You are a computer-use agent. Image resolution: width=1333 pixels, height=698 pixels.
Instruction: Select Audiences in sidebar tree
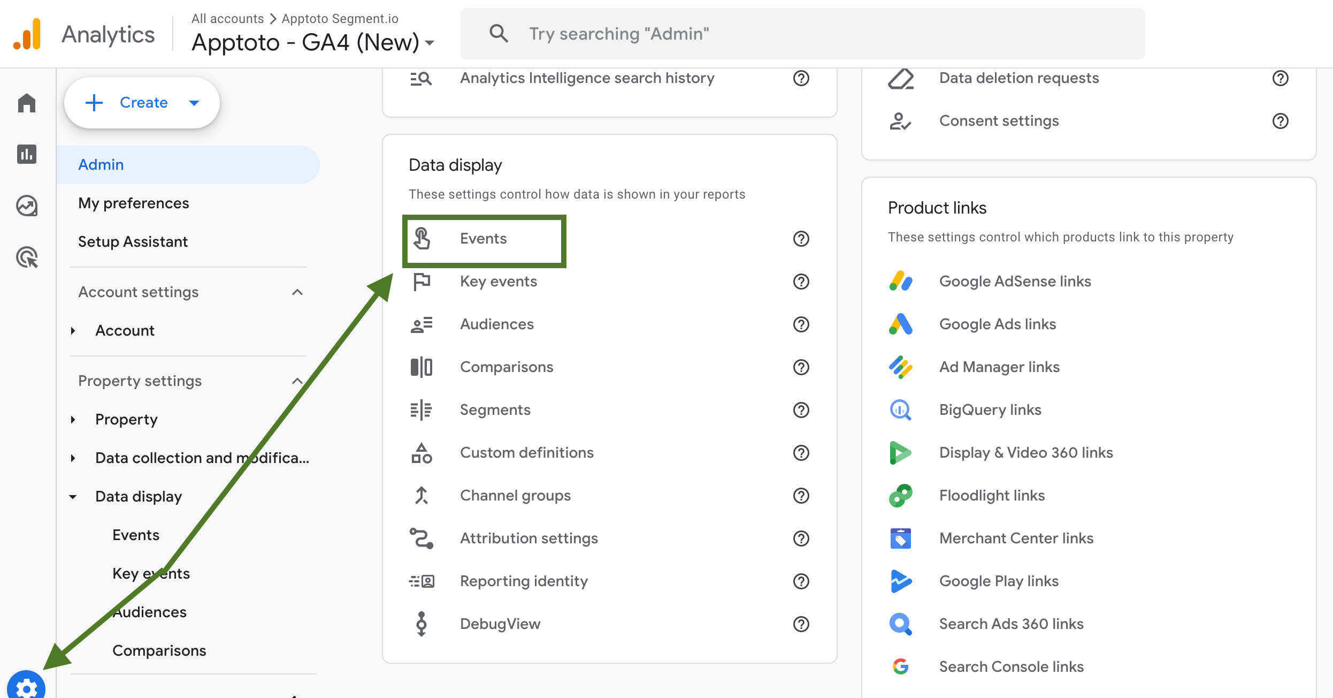(x=149, y=612)
